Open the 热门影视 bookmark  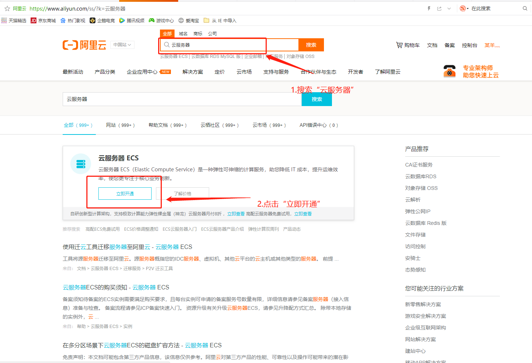click(73, 20)
